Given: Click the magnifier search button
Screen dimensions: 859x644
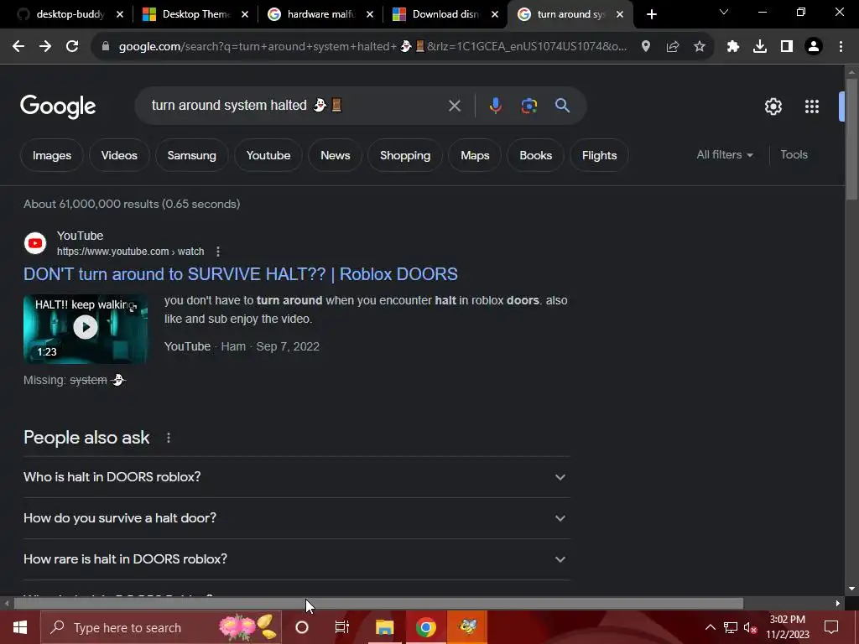Looking at the screenshot, I should 563,106.
